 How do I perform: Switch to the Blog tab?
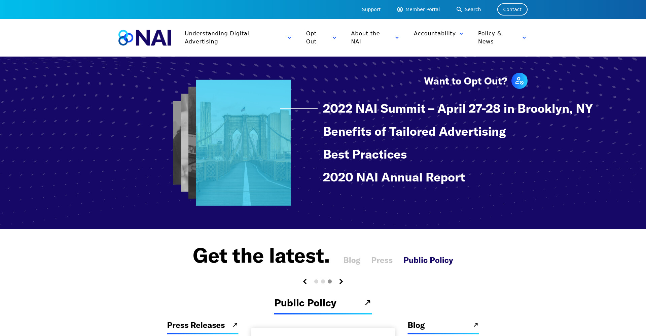pyautogui.click(x=352, y=260)
